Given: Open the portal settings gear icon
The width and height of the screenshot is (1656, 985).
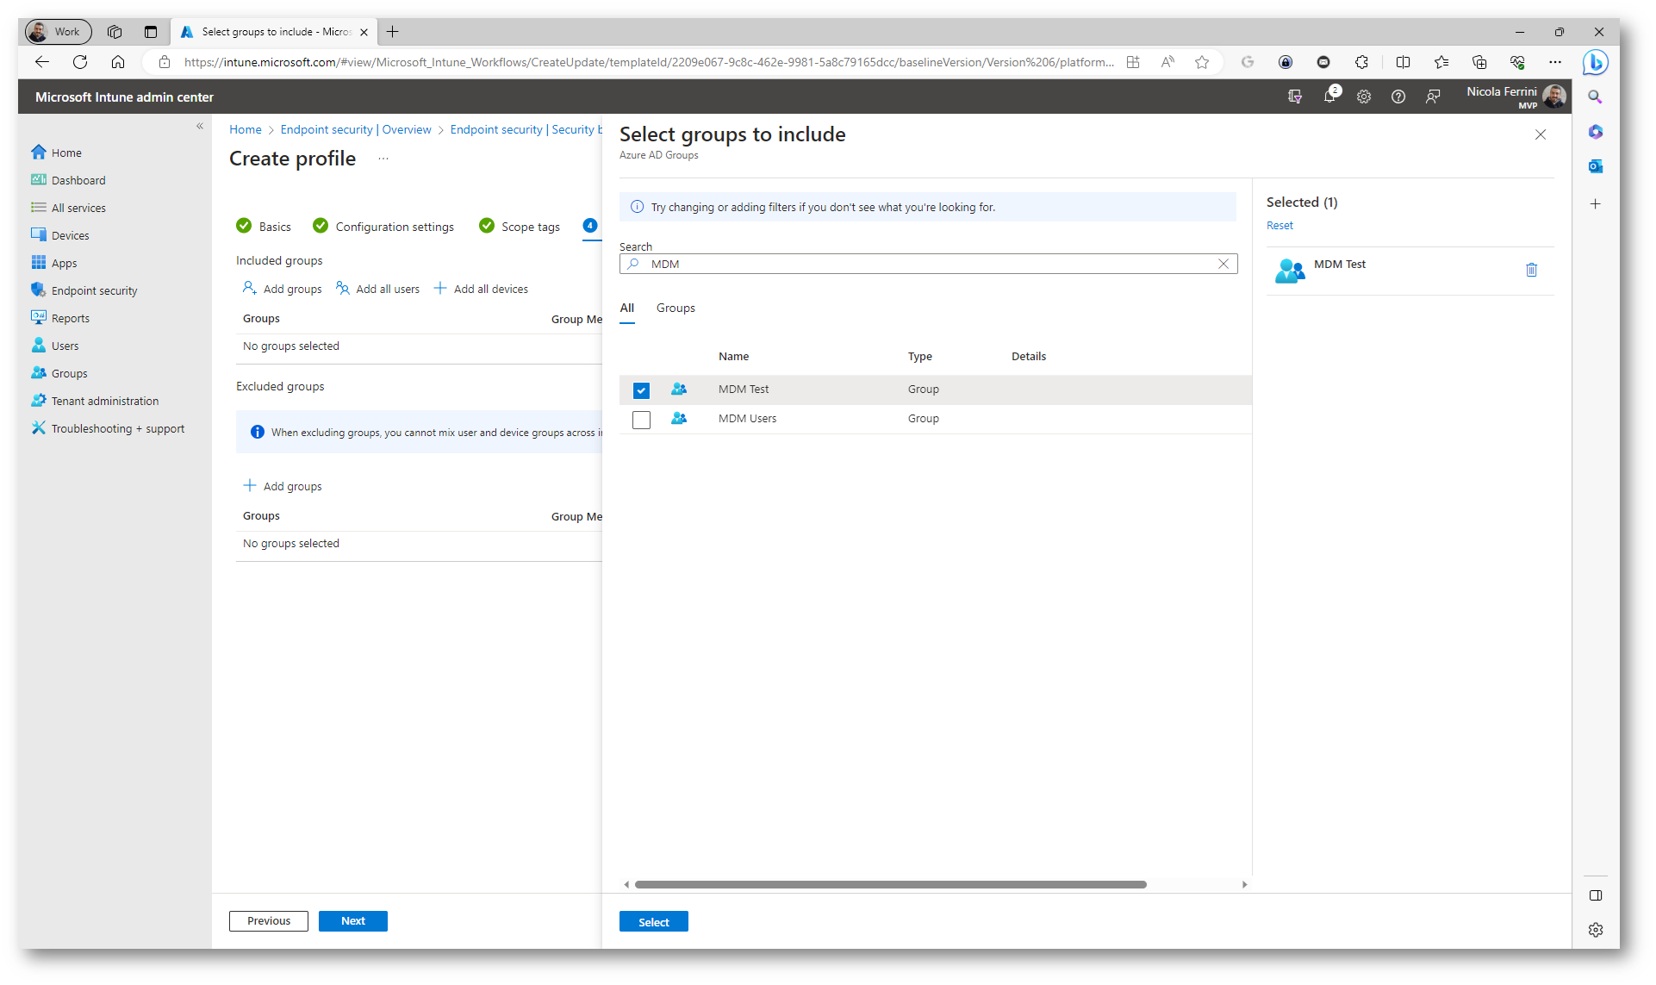Looking at the screenshot, I should (x=1364, y=97).
